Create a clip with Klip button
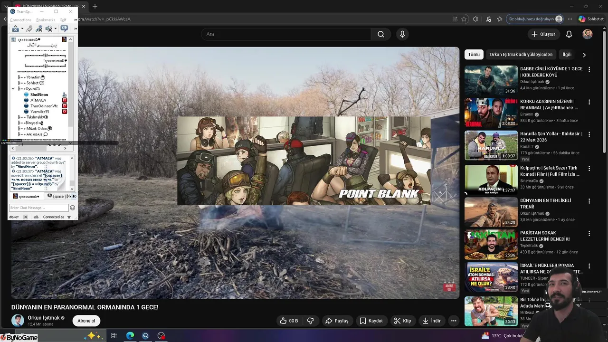The height and width of the screenshot is (342, 608). point(402,321)
